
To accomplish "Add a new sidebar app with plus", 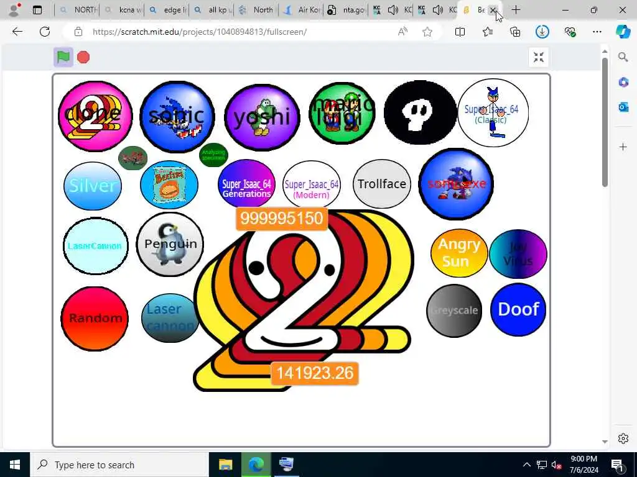I will (x=623, y=147).
